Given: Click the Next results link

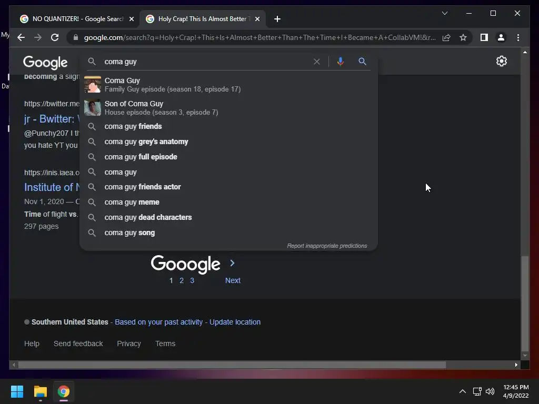Looking at the screenshot, I should coord(233,280).
